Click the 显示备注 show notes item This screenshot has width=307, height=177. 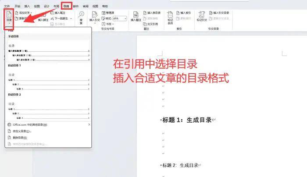tap(58, 24)
